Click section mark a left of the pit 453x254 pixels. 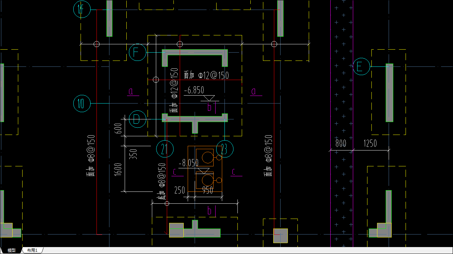pos(131,91)
